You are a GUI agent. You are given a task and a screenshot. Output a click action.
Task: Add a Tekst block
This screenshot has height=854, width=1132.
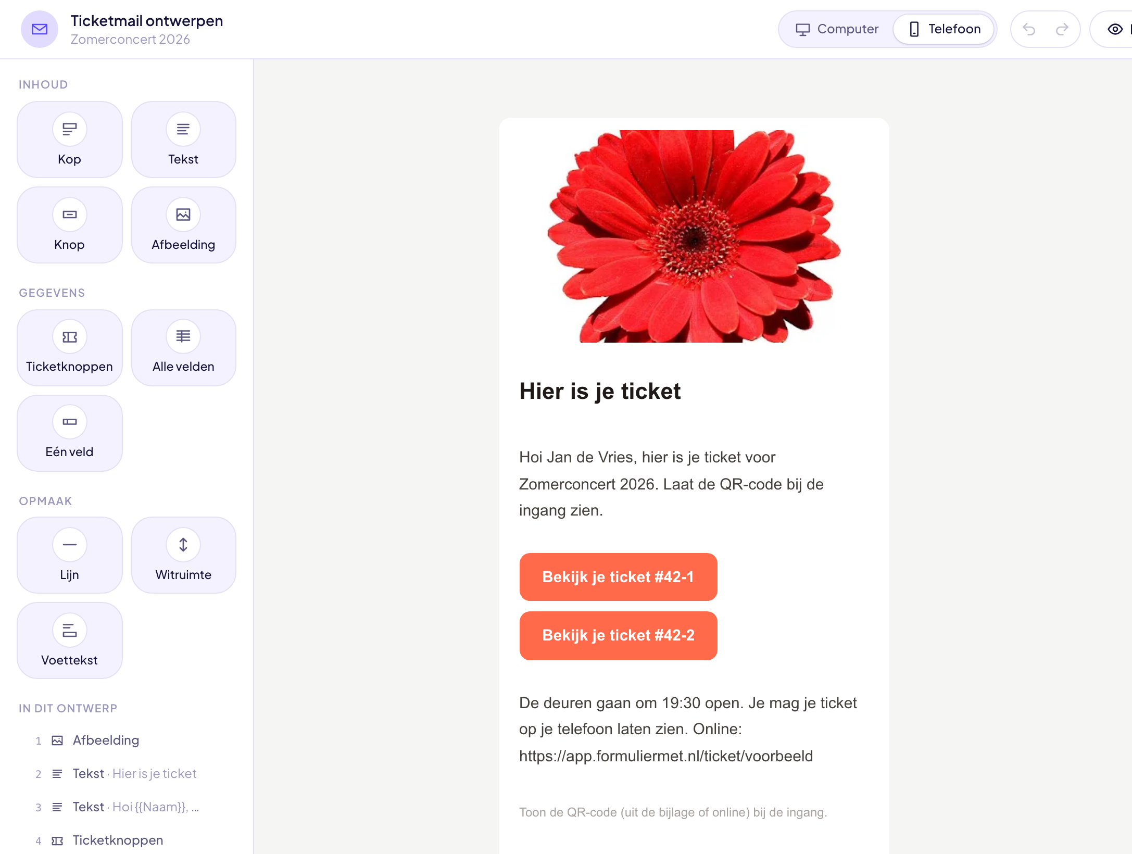[x=183, y=140]
